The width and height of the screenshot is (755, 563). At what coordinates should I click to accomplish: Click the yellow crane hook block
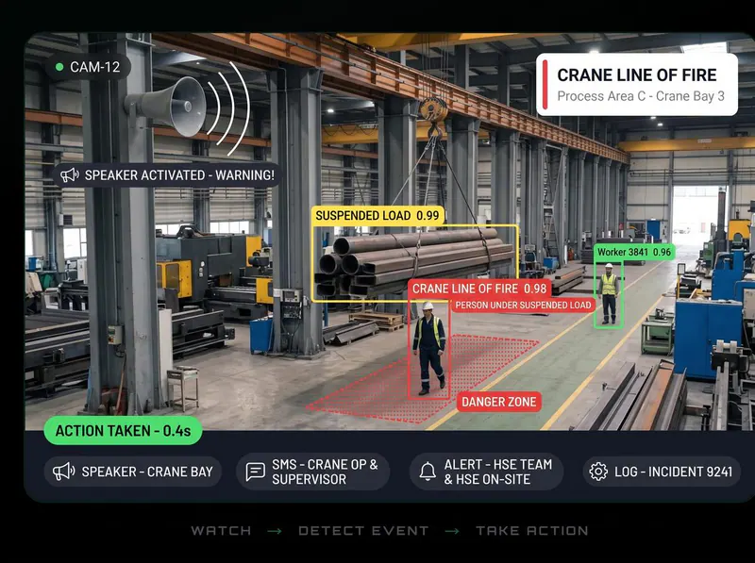[x=434, y=109]
